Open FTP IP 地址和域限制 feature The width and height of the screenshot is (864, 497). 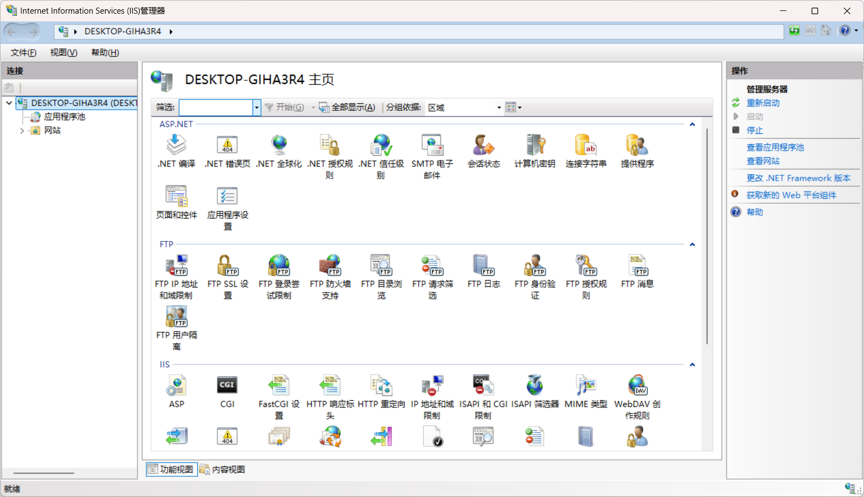176,277
